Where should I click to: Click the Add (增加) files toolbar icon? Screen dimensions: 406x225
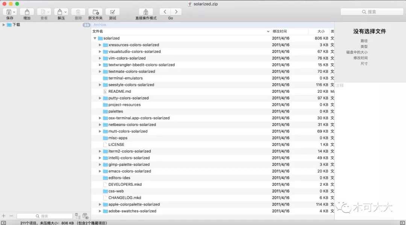pos(27,12)
